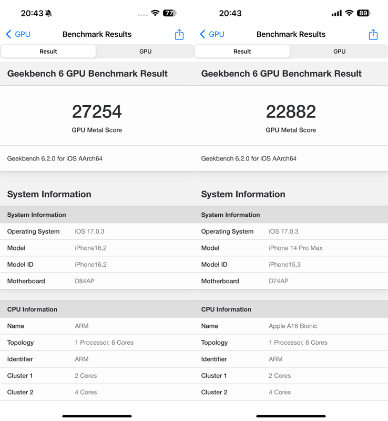The width and height of the screenshot is (388, 421).
Task: Tap the back chevron on right phone
Action: (202, 34)
